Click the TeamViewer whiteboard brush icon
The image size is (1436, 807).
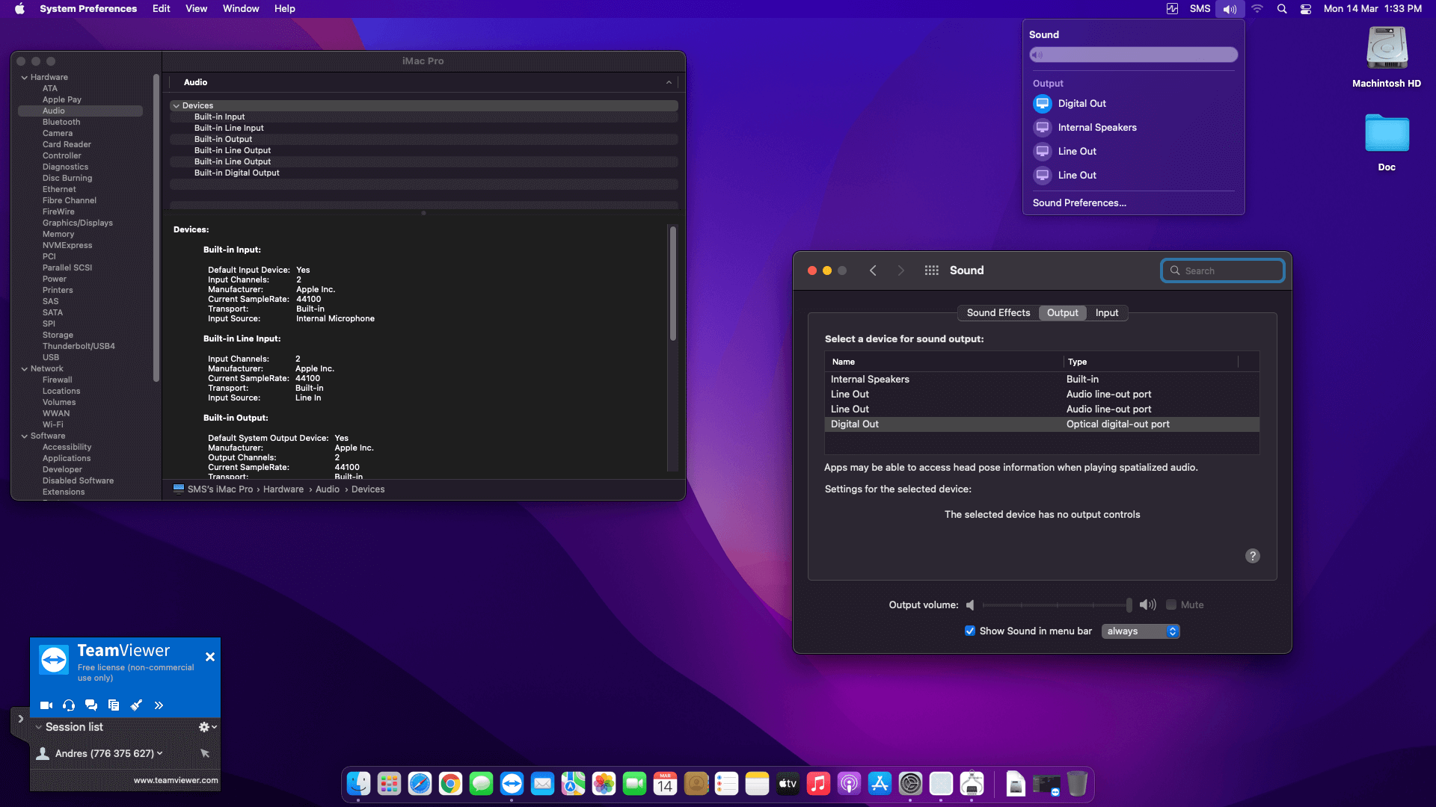(136, 705)
